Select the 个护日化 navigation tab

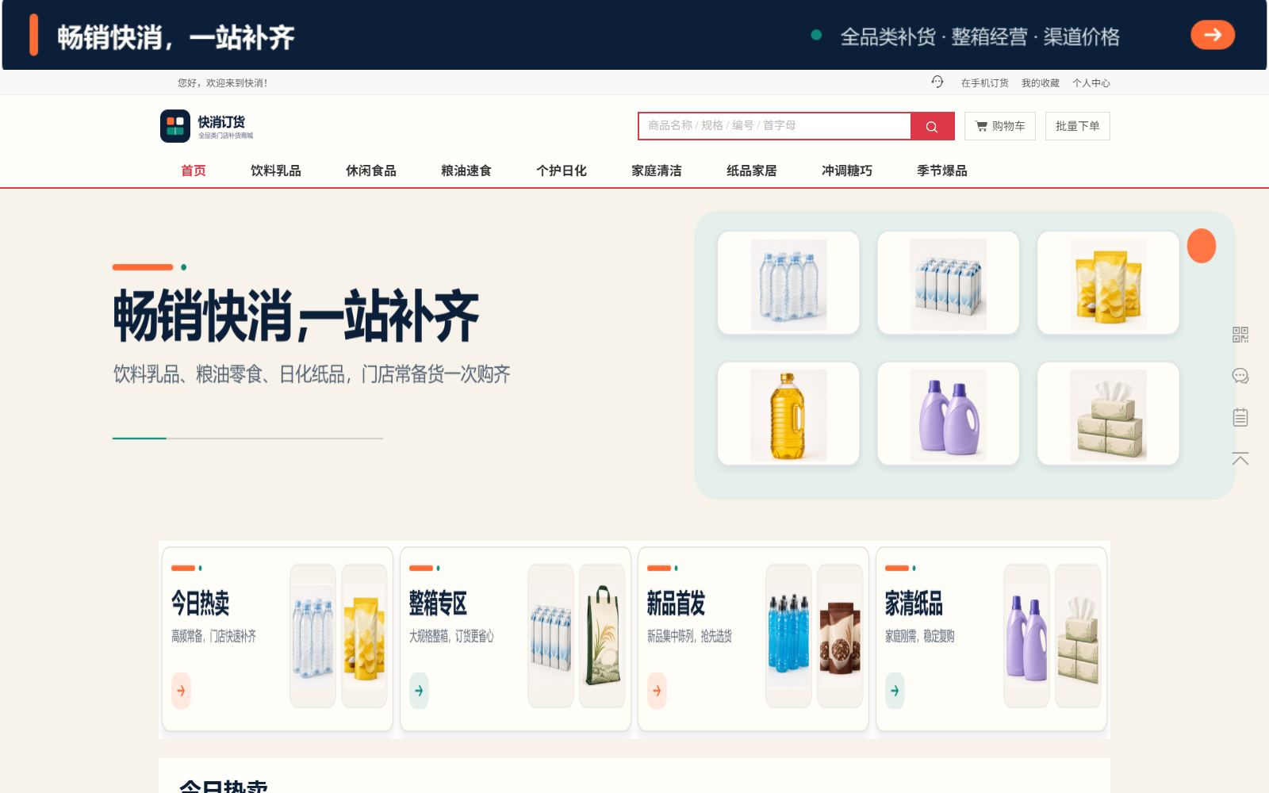coord(562,170)
